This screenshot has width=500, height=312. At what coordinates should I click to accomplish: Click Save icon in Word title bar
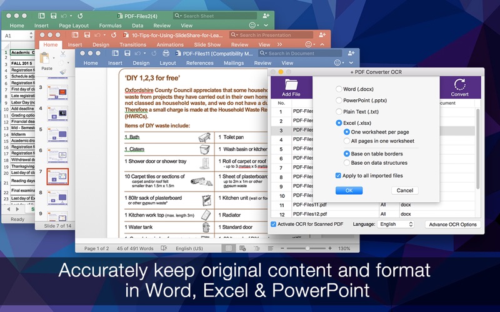(127, 53)
